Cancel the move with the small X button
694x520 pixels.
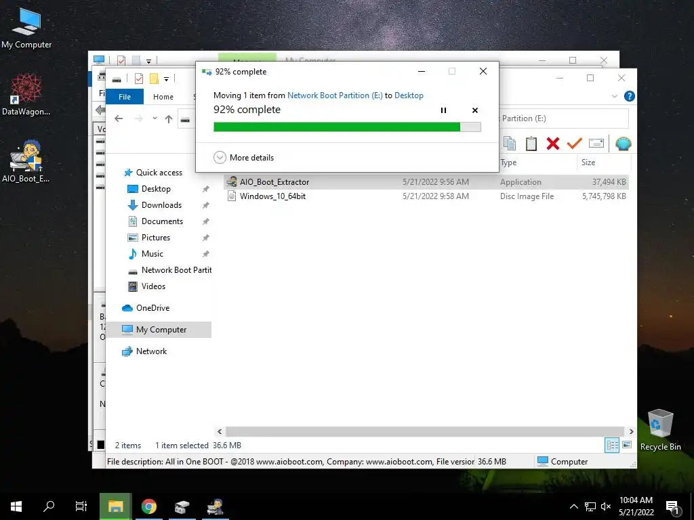(x=475, y=110)
